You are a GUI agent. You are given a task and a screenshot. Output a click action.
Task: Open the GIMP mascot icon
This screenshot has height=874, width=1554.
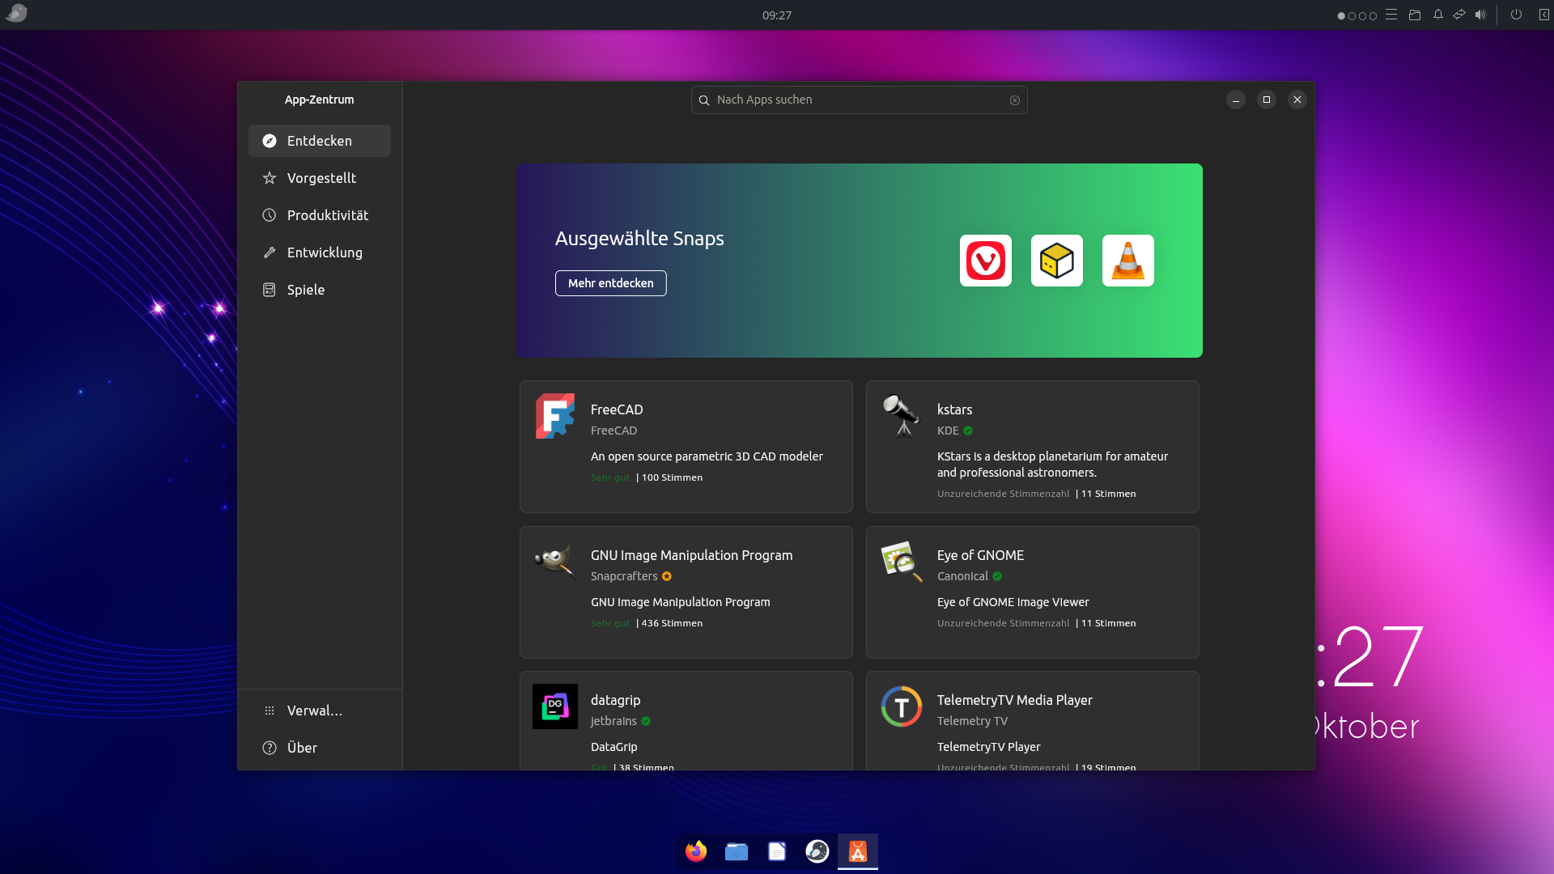(x=555, y=561)
